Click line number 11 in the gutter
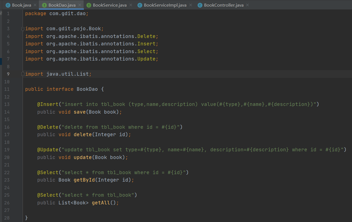The image size is (352, 222). click(x=7, y=89)
